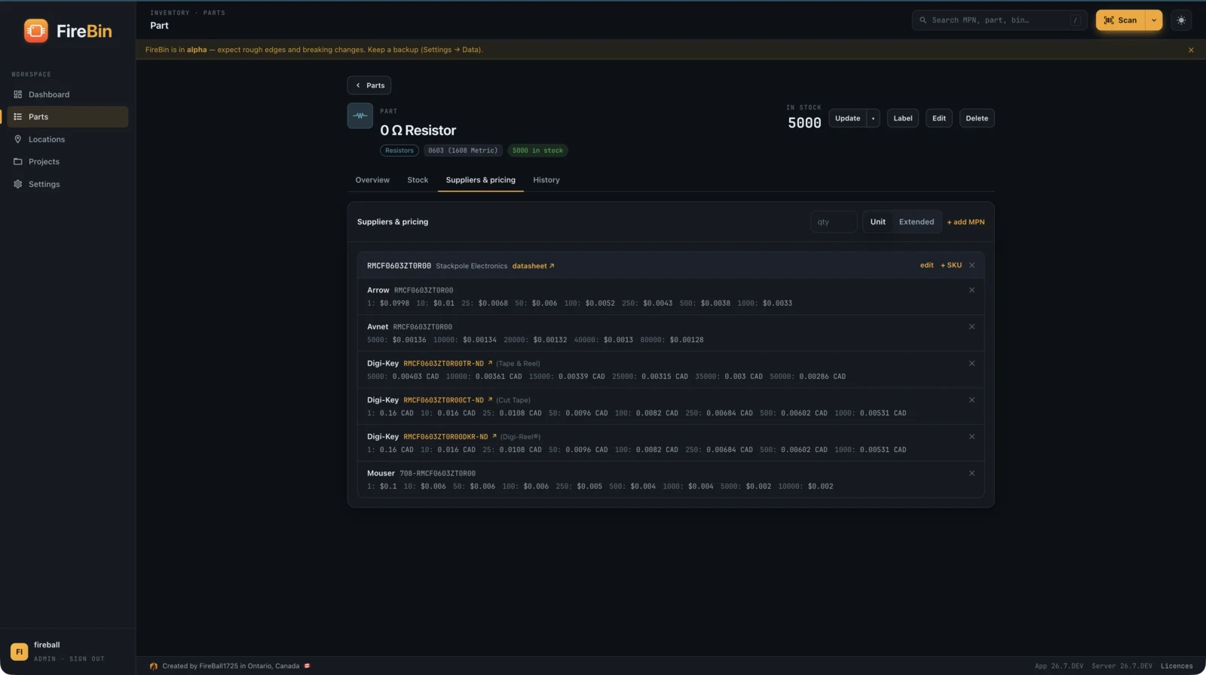Dismiss the alpha warning banner

click(x=1191, y=50)
